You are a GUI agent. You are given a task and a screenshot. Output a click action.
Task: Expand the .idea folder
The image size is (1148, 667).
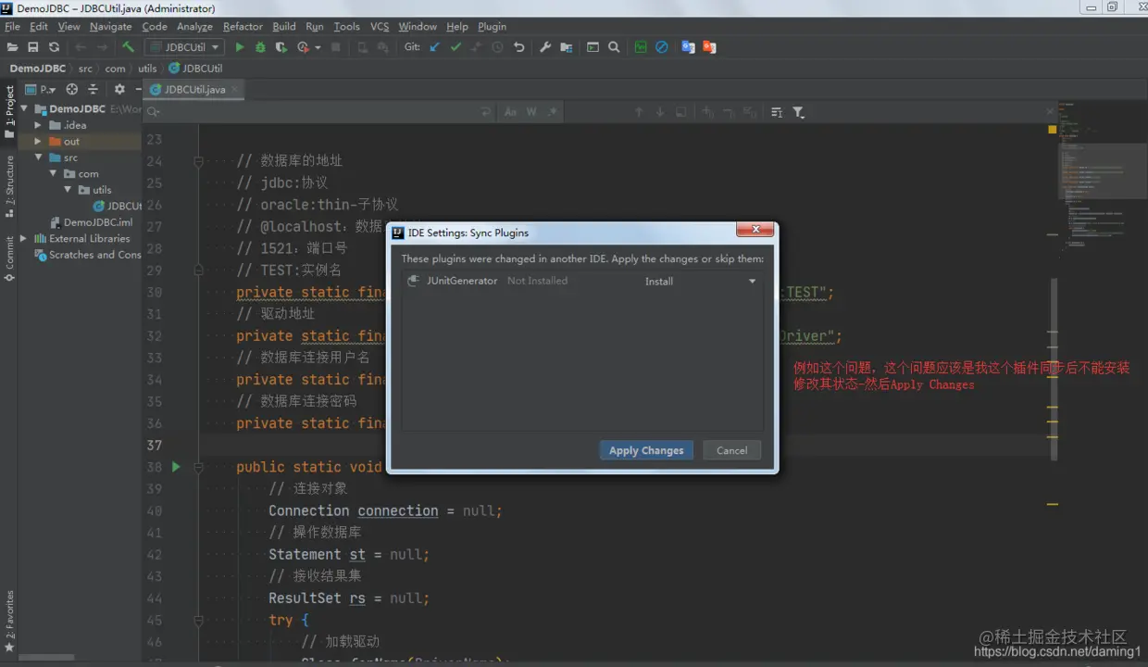click(38, 125)
